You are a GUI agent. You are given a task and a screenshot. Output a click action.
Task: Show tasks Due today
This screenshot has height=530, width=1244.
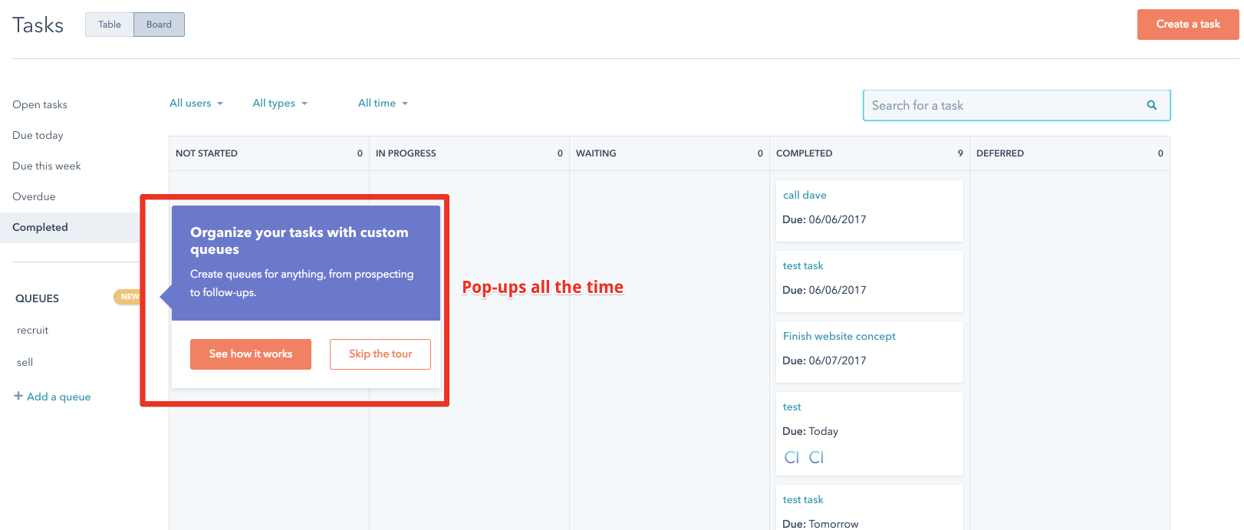pyautogui.click(x=38, y=135)
